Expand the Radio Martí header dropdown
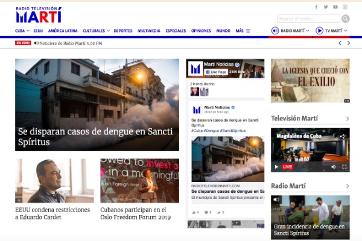Image resolution: width=362 pixels, height=241 pixels. 308,31
